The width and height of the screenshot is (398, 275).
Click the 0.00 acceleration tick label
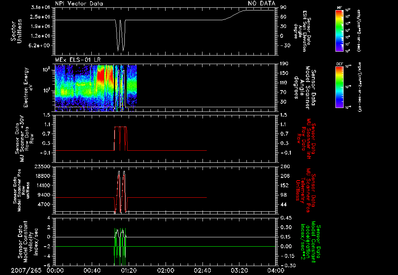coord(286,247)
